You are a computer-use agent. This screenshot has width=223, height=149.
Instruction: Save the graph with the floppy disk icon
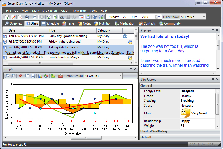click(x=33, y=76)
